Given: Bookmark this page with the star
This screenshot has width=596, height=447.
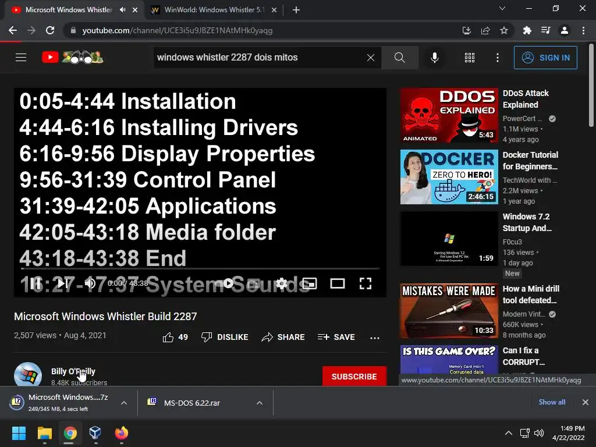Looking at the screenshot, I should (x=504, y=30).
